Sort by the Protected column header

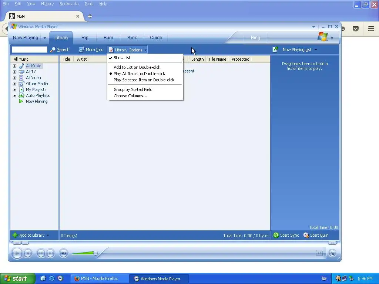pos(240,59)
